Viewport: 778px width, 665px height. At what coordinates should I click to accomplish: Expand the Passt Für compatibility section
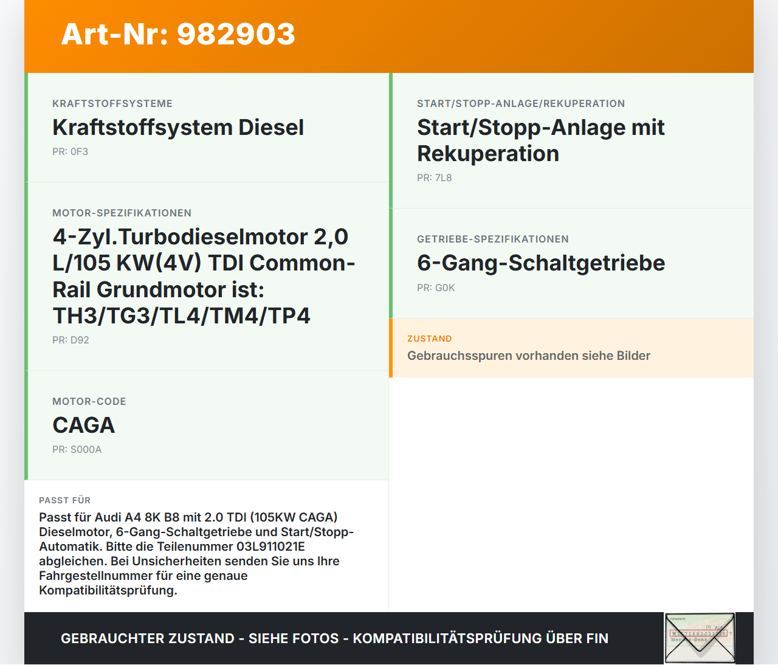64,500
